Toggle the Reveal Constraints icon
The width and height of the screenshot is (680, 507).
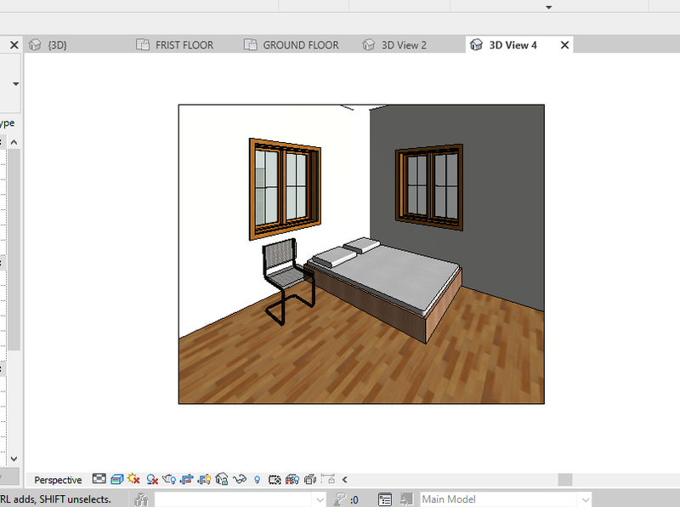point(328,479)
